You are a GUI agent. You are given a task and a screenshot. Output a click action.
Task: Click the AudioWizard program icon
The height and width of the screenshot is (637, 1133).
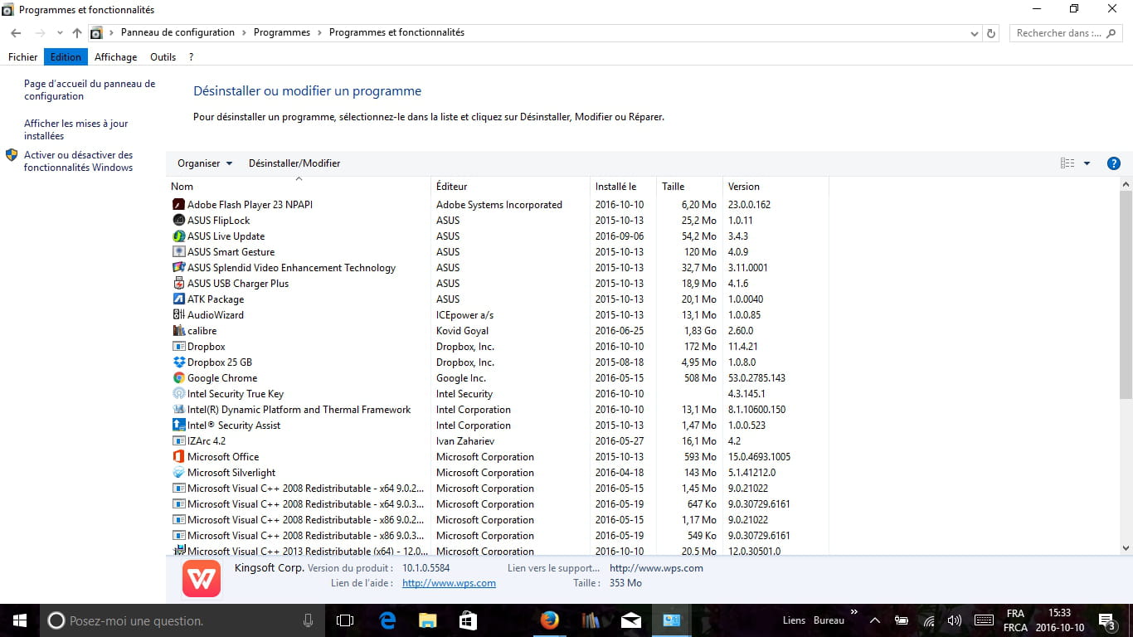178,315
